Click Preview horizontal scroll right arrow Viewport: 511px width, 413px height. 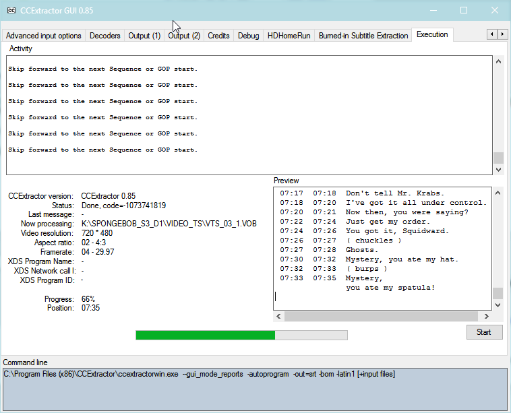click(x=486, y=316)
